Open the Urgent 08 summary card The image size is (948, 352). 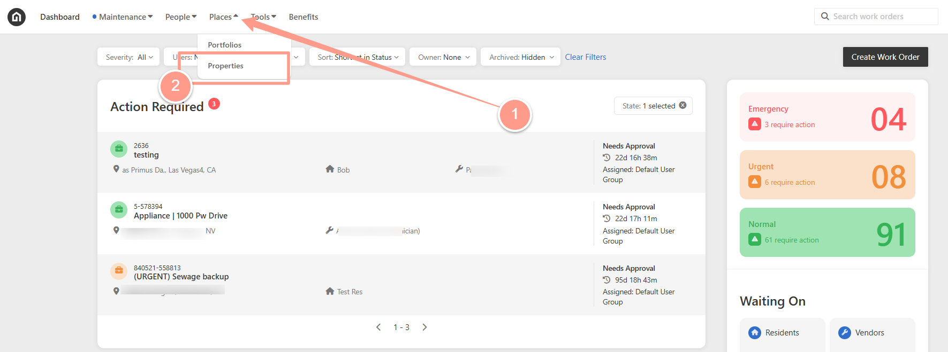pyautogui.click(x=828, y=175)
